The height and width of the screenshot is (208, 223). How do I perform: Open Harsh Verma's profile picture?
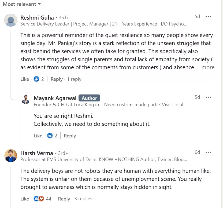point(11,156)
